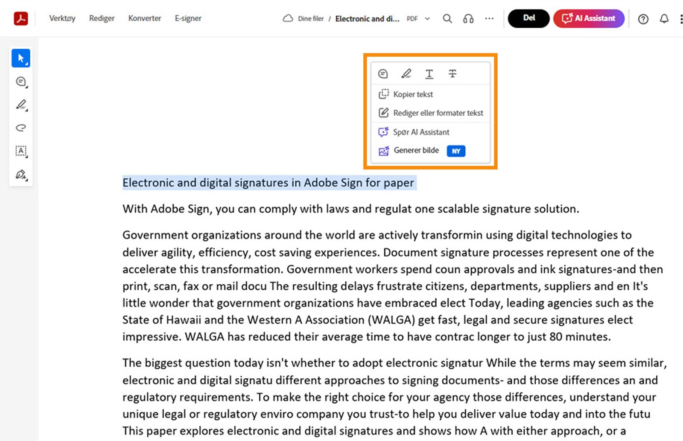This screenshot has height=441, width=683.
Task: Open the E-signer menu
Action: 188,18
